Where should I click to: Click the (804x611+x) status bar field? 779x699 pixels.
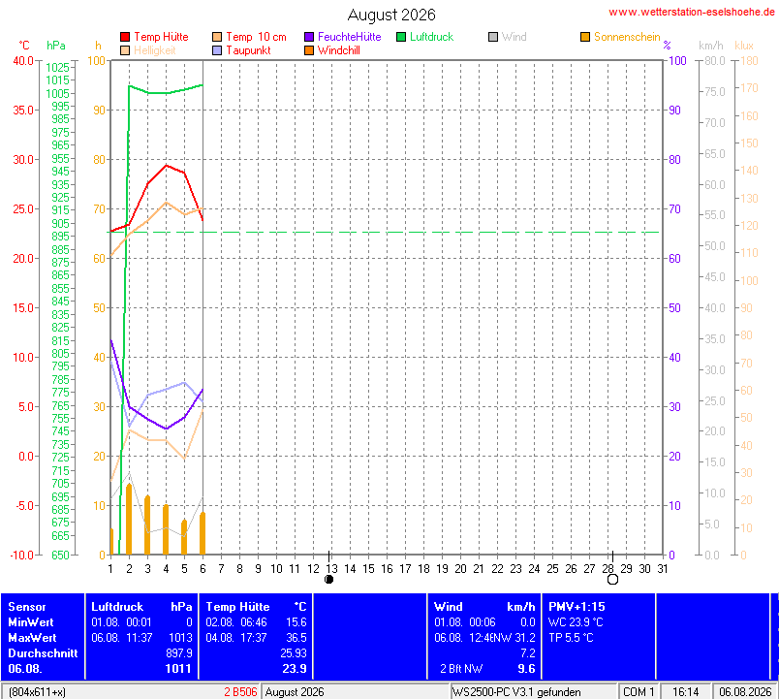click(x=37, y=691)
